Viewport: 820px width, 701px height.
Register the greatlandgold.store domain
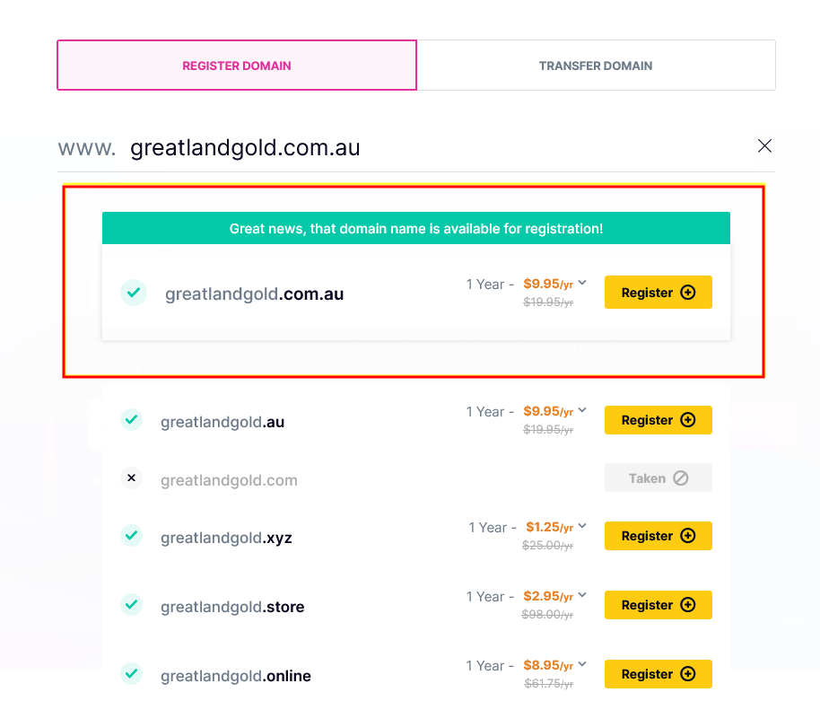(659, 605)
